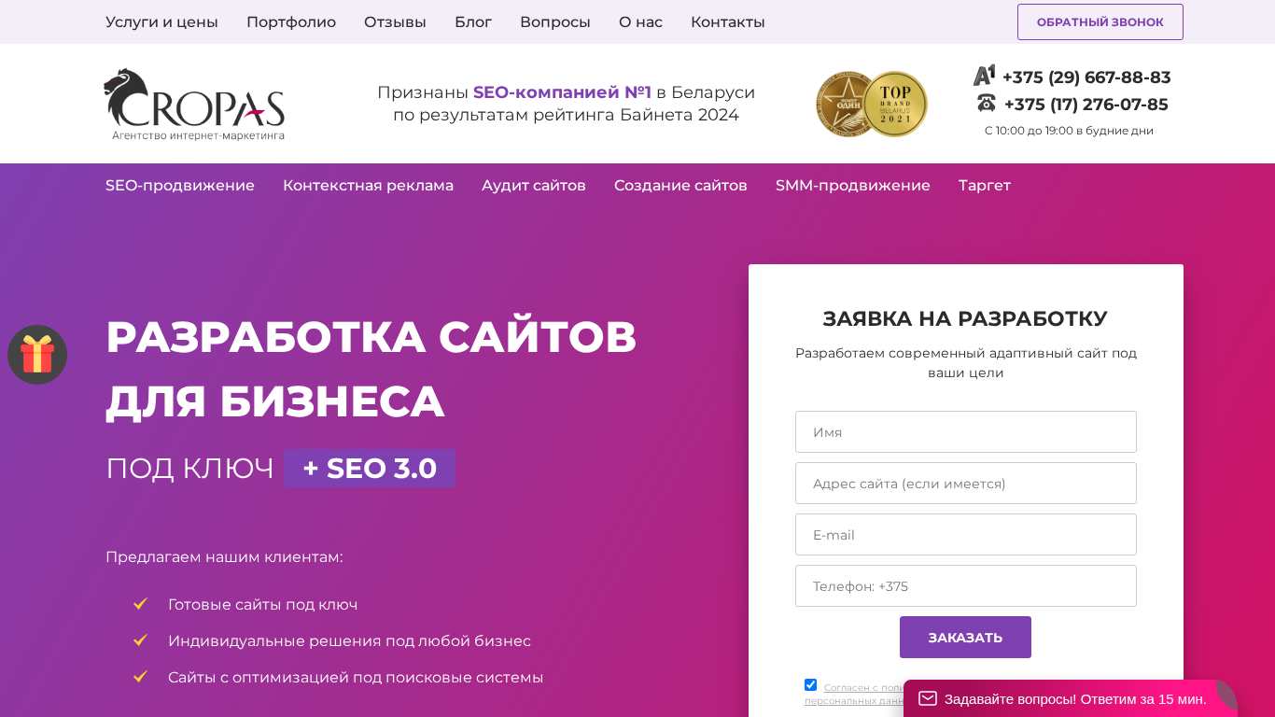This screenshot has width=1275, height=717.
Task: Open the 'Задавайте вопросы!' chat widget
Action: [x=1074, y=698]
